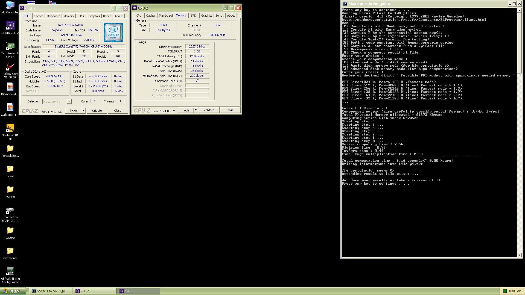Open About tab in left CPU-Z window
Image resolution: width=525 pixels, height=295 pixels.
119,16
